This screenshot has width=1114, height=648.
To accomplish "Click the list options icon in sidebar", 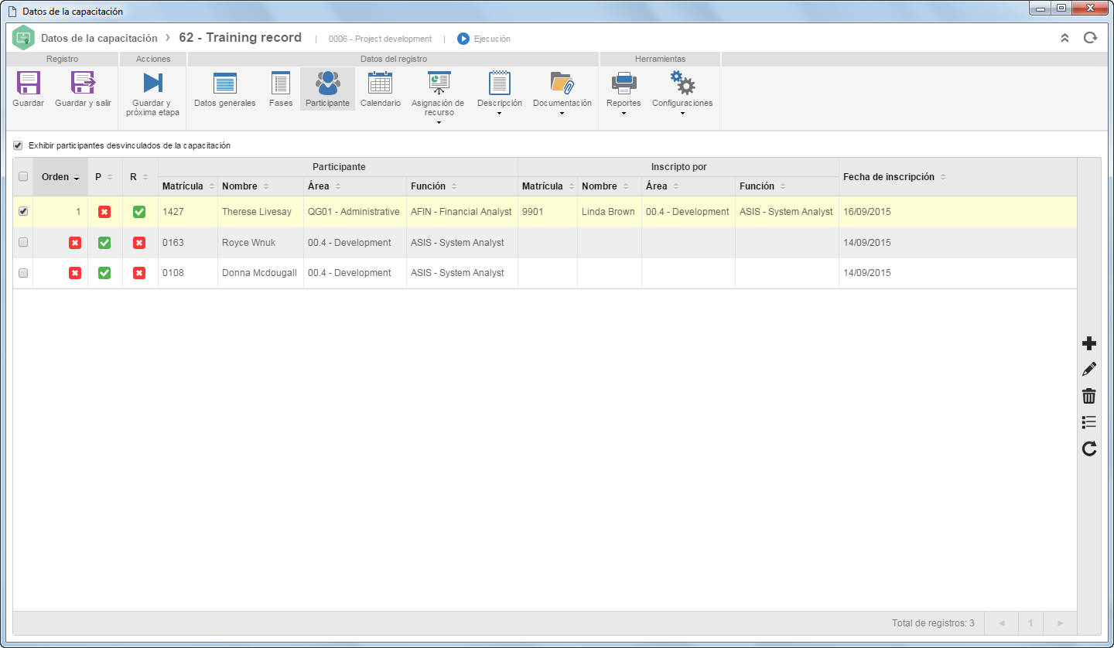I will [1089, 422].
